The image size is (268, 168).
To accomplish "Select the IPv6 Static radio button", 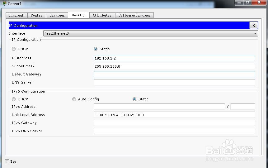I will [134, 99].
